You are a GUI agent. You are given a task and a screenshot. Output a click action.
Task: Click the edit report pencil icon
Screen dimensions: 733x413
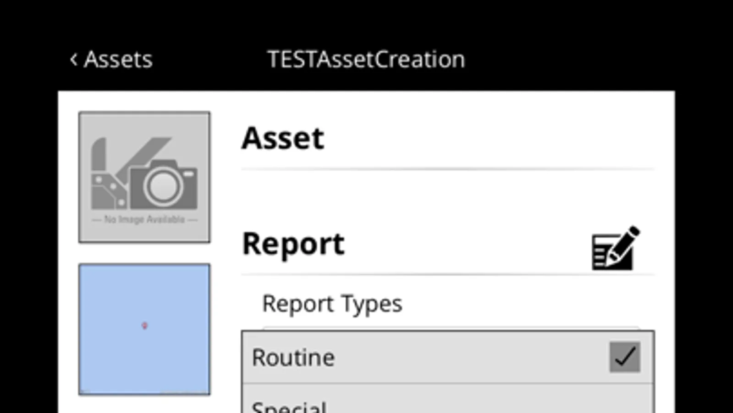click(x=615, y=248)
